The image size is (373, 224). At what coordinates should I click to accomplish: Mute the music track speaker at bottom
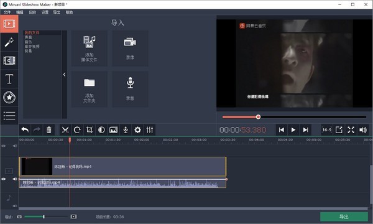[x=15, y=206]
